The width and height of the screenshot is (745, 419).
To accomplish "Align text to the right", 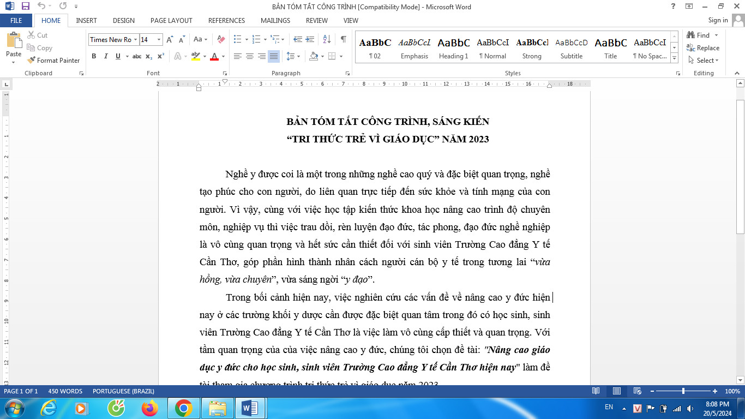I will coord(262,56).
